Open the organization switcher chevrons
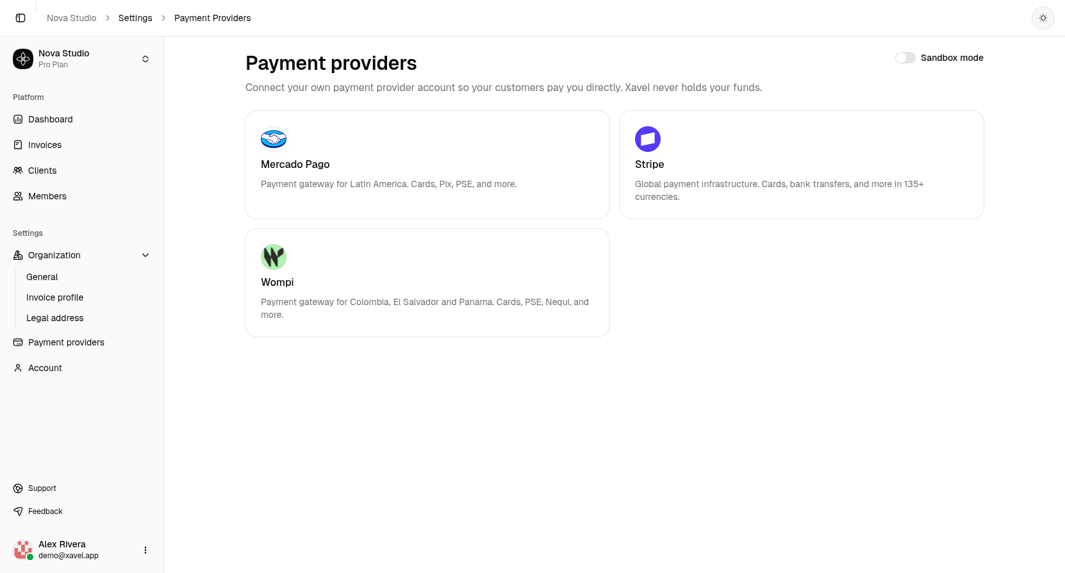1065x573 pixels. pos(145,59)
